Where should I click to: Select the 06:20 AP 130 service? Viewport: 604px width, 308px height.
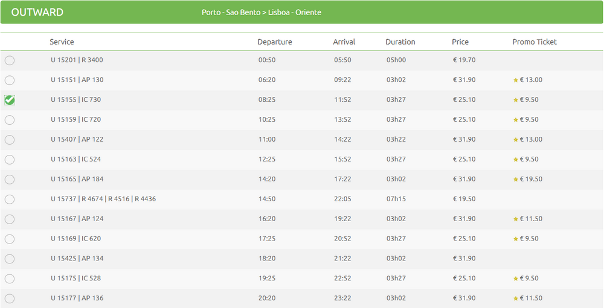click(10, 80)
